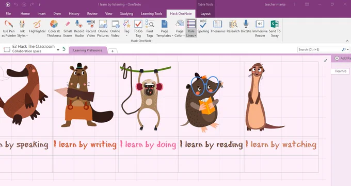Launch Immersive Reader
Screen dimensions: 351x186
pyautogui.click(x=260, y=29)
